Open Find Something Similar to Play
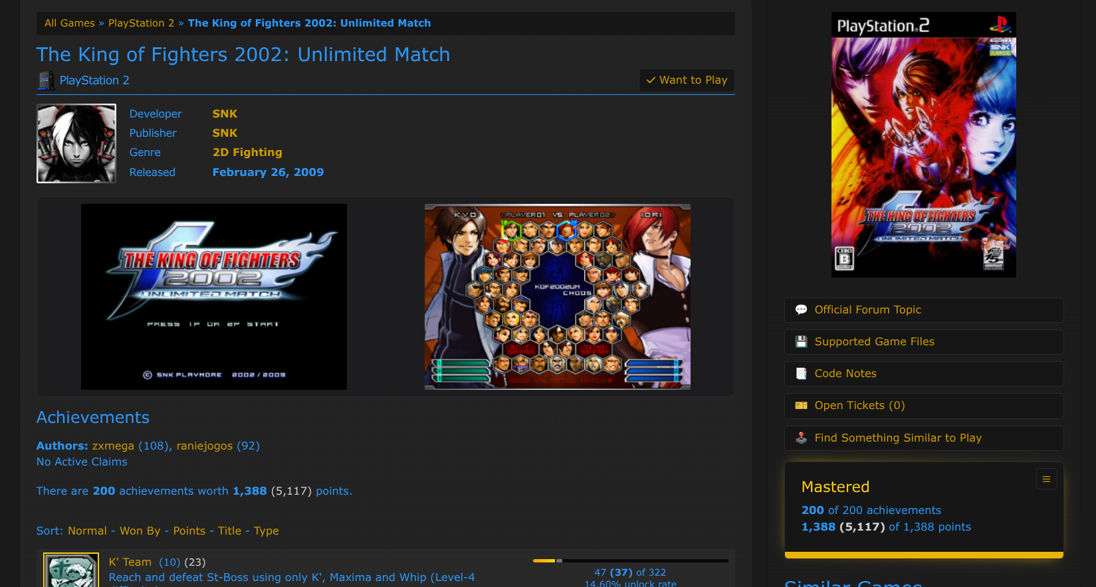 (x=924, y=438)
